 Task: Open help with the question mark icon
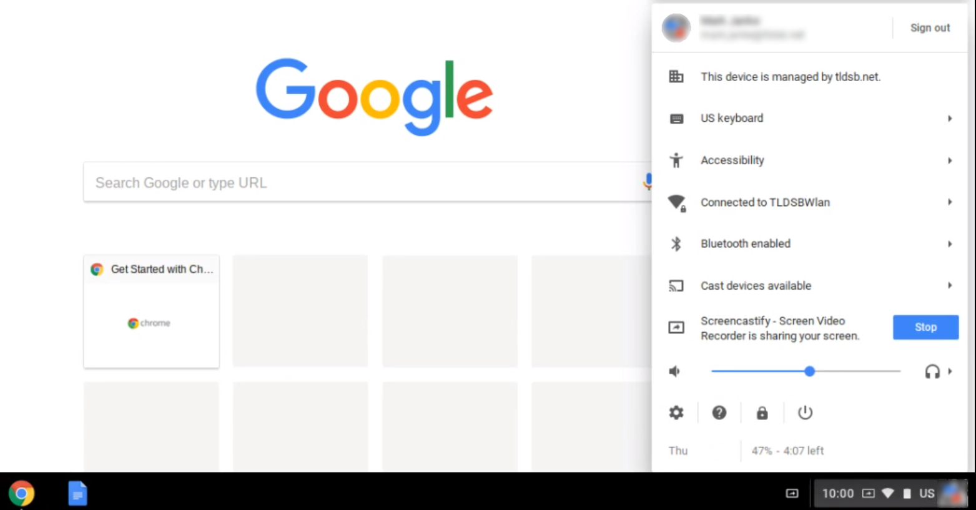[x=719, y=413]
